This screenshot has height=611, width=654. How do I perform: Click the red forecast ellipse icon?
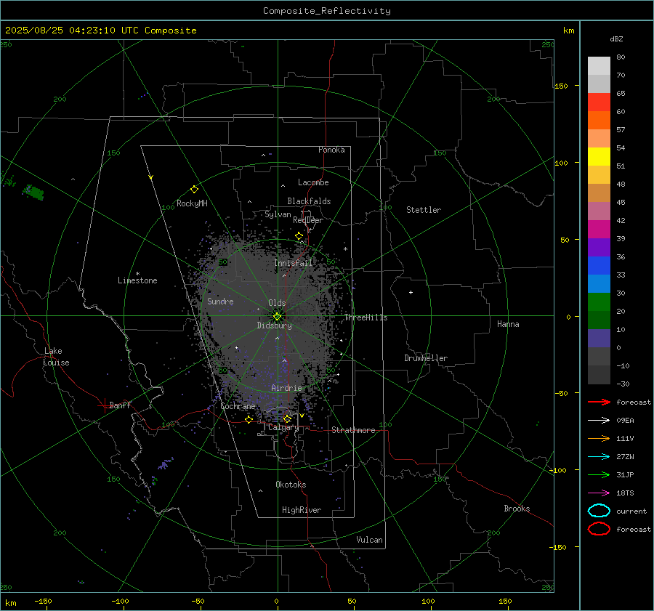click(x=599, y=529)
